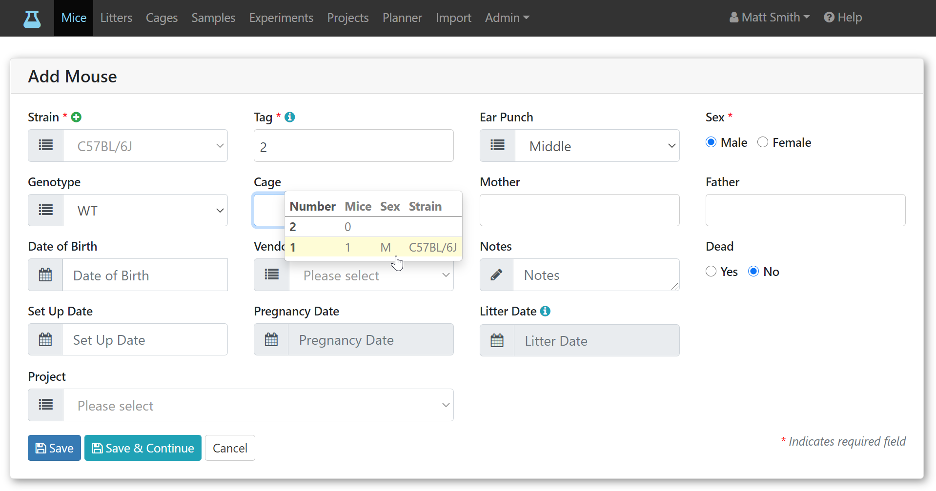Viewport: 936px width, 491px height.
Task: Select Female sex radio button
Action: click(x=763, y=142)
